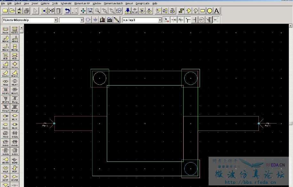Image resolution: width=293 pixels, height=187 pixels.
Task: Click the P1 port on left
Action: 54,123
